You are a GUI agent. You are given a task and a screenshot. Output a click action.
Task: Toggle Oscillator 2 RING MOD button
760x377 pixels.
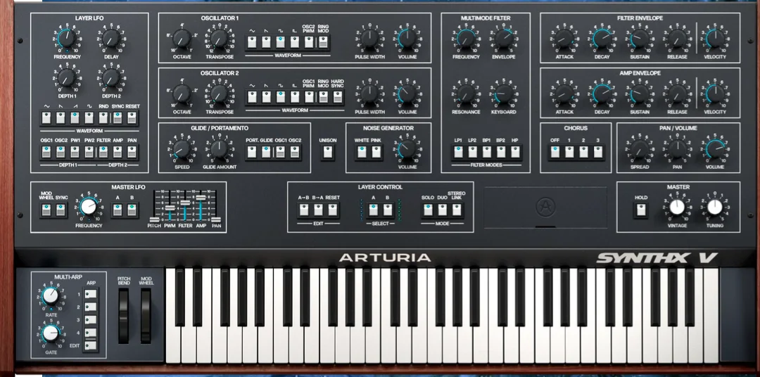(323, 97)
